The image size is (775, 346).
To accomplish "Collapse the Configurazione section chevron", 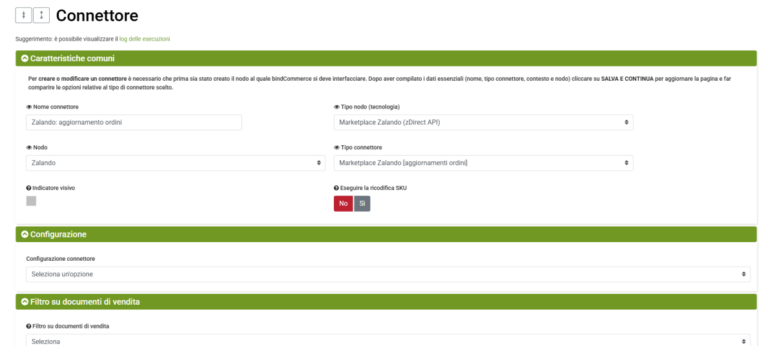I will 25,234.
